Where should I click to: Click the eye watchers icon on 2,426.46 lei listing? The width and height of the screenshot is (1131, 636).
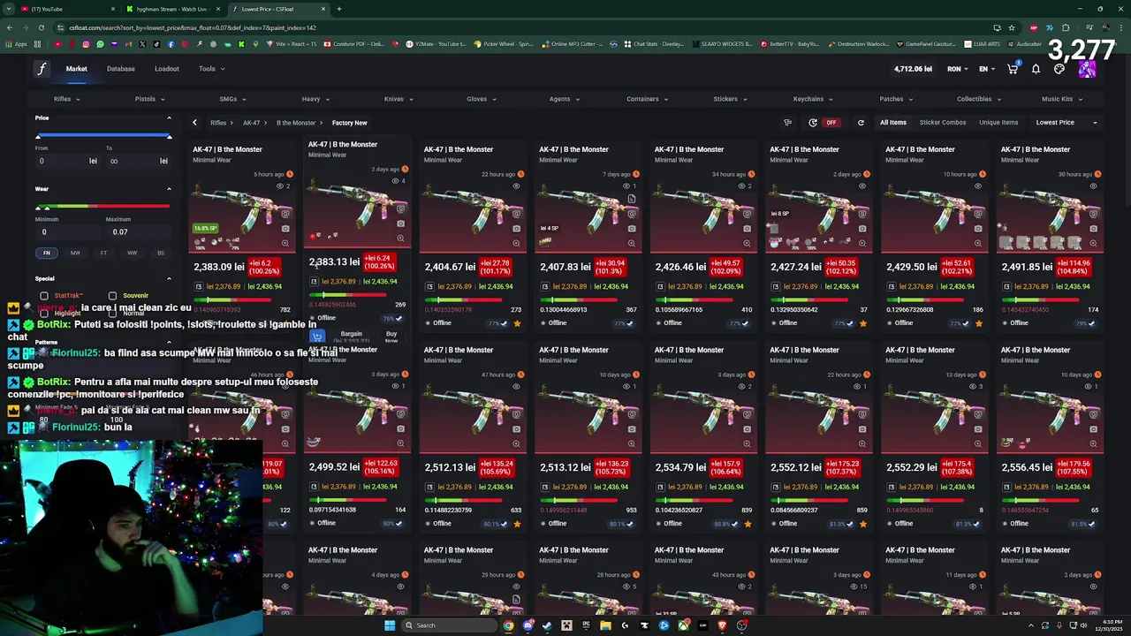[743, 186]
